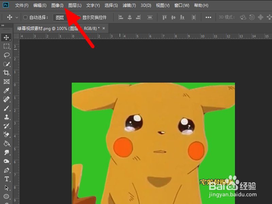Select the Brush tool

click(x=6, y=108)
